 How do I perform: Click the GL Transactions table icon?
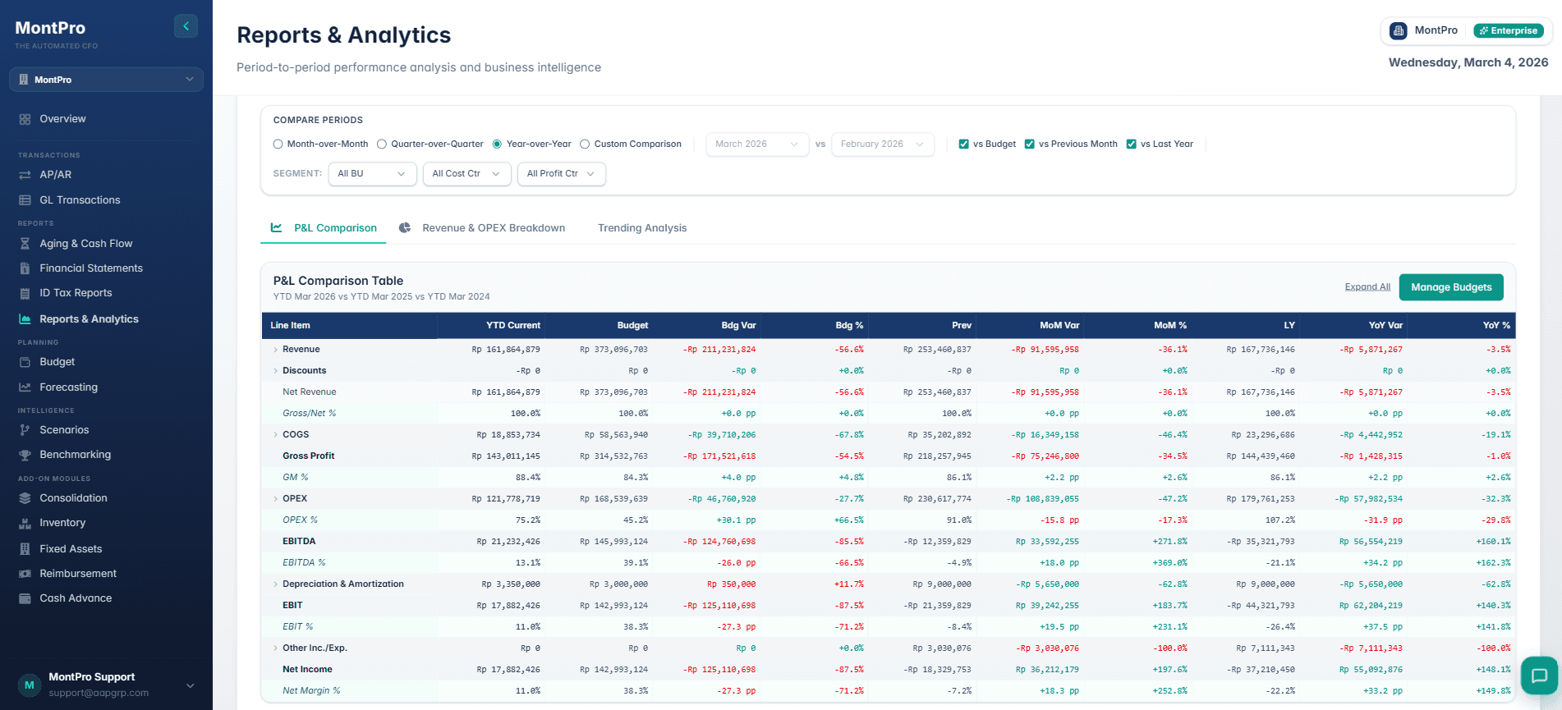coord(25,200)
